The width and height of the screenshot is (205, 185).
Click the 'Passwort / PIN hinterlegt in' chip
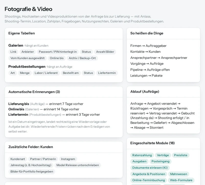[x=58, y=52]
